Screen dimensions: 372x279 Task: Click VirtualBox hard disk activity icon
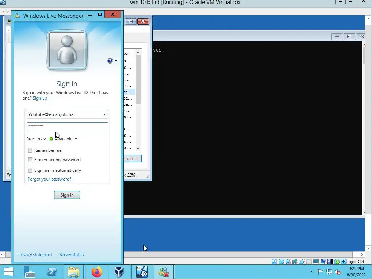274,262
